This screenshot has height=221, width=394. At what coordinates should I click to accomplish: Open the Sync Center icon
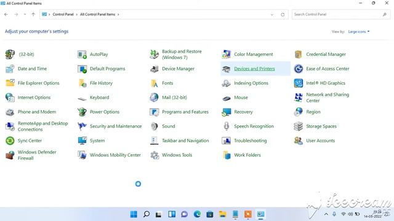(x=10, y=141)
